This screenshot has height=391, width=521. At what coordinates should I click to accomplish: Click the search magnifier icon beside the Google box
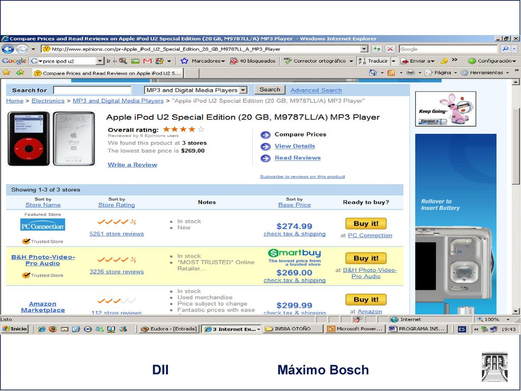coord(505,49)
